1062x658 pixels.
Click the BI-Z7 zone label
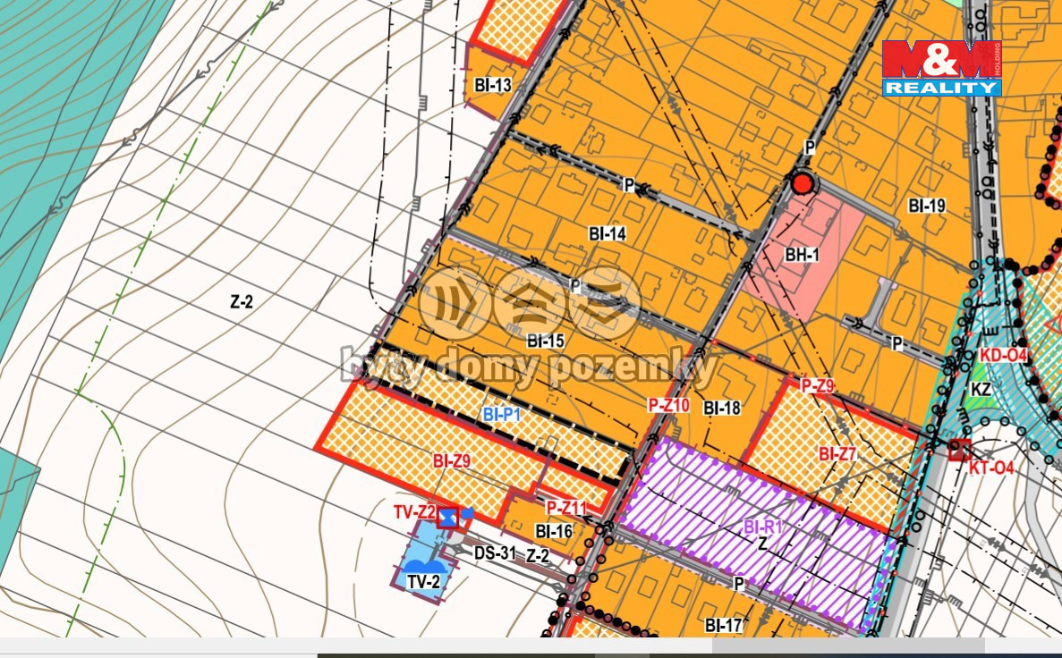coord(837,454)
